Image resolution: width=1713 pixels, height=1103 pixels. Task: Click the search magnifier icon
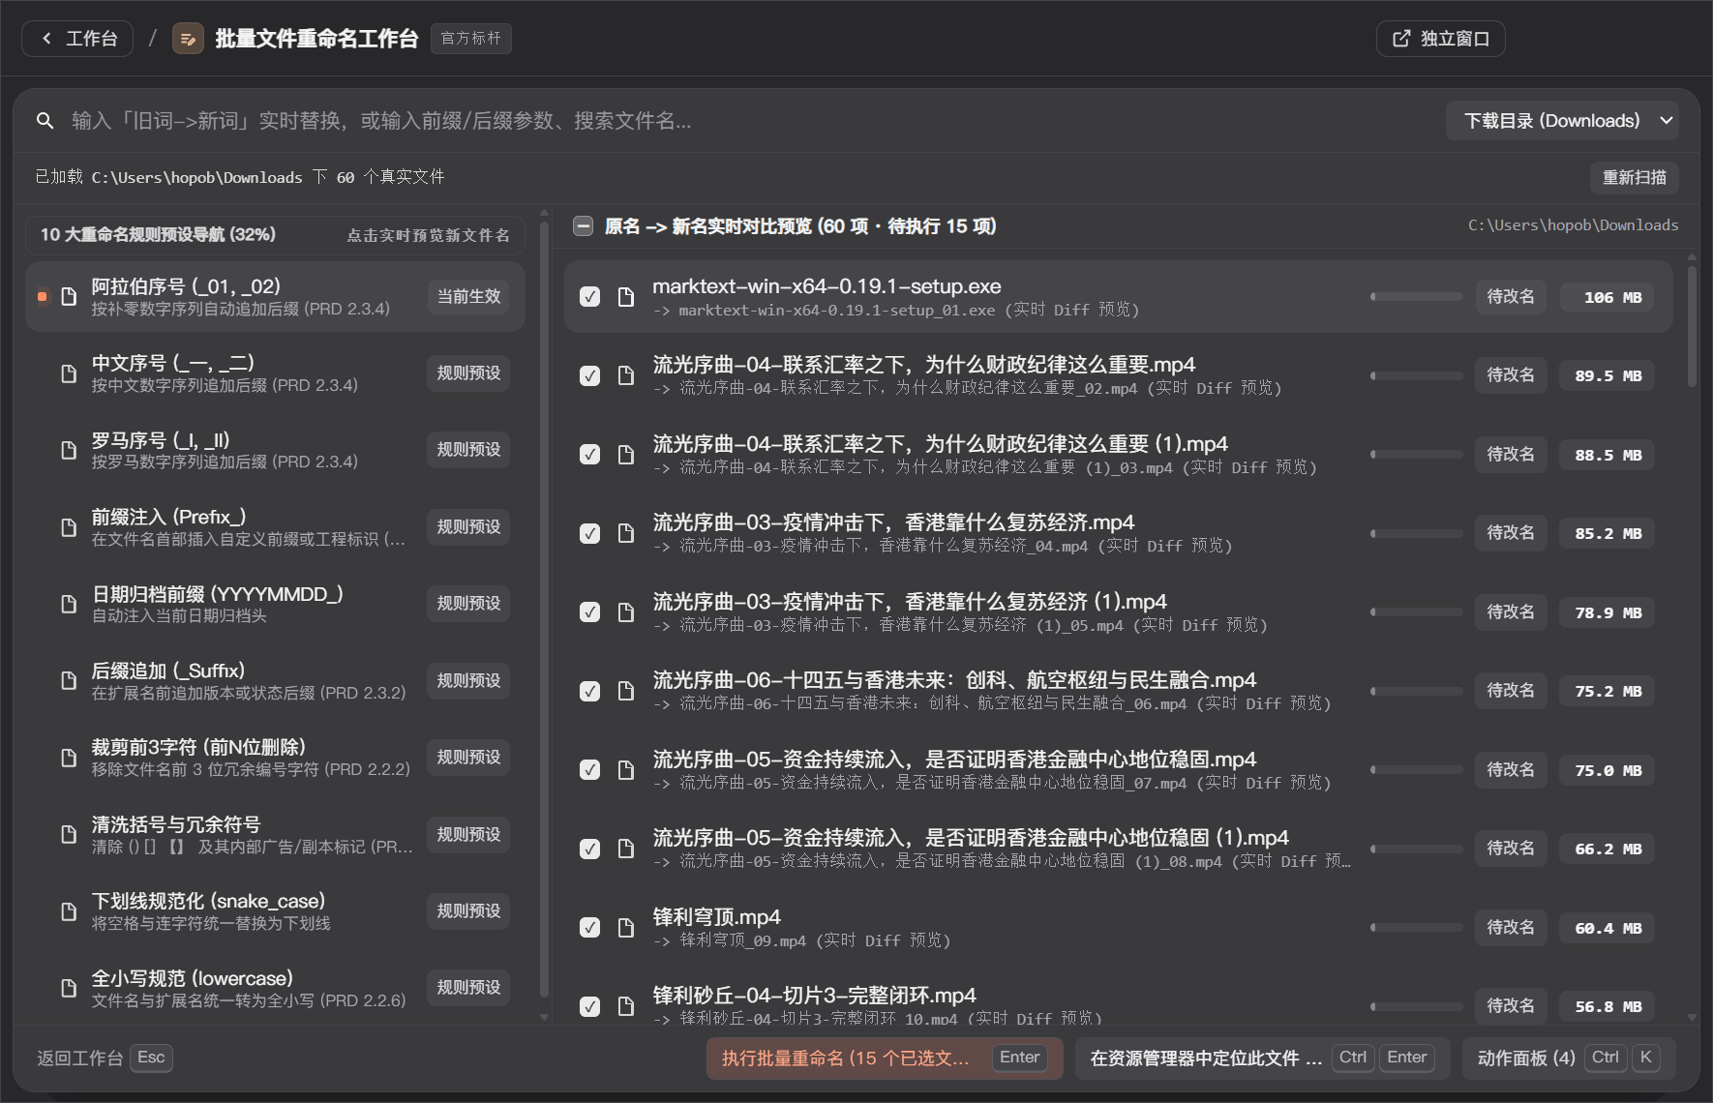click(45, 121)
